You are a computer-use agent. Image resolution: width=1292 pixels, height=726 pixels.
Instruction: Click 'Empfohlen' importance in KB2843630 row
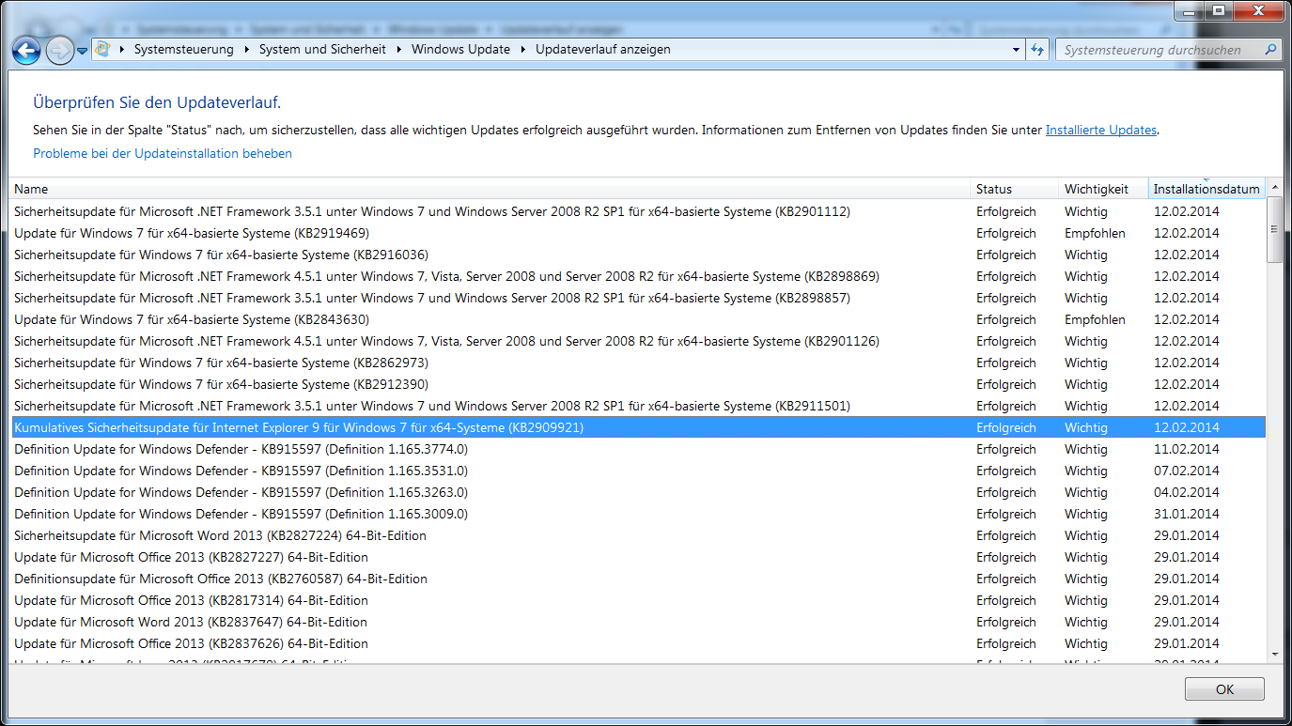pyautogui.click(x=1095, y=319)
